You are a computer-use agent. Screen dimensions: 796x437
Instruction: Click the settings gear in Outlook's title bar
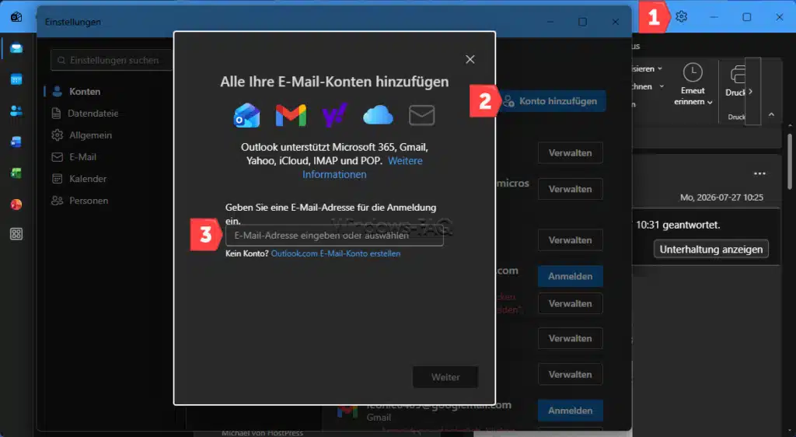click(x=681, y=17)
